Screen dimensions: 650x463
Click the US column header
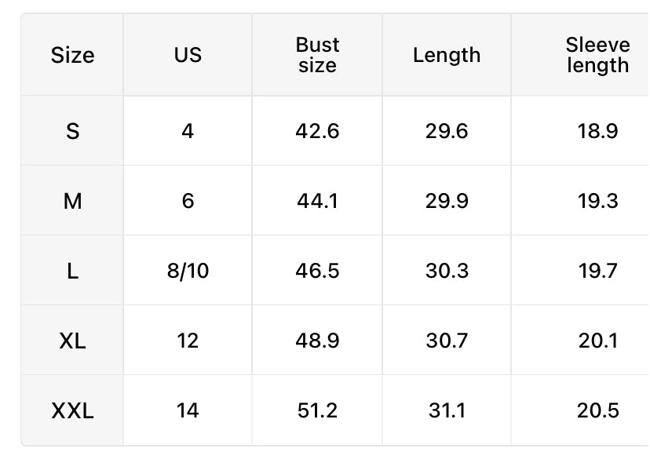click(188, 55)
